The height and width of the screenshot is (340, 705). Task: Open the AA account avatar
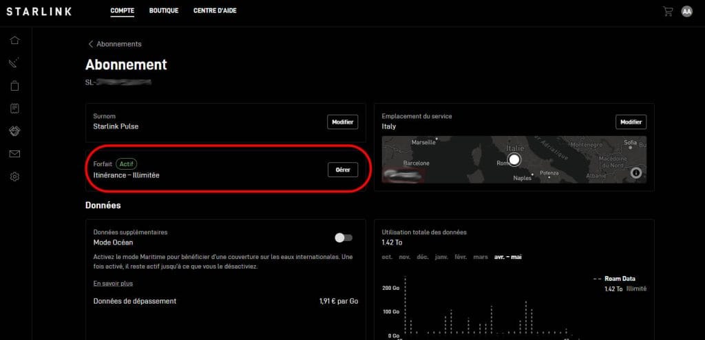point(686,12)
